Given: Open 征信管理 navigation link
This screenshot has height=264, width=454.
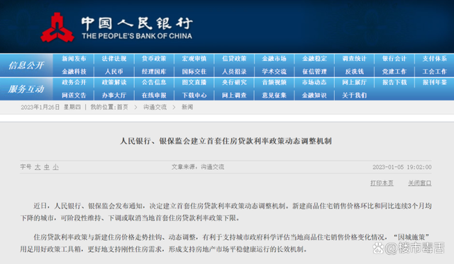Looking at the screenshot, I should 314,71.
